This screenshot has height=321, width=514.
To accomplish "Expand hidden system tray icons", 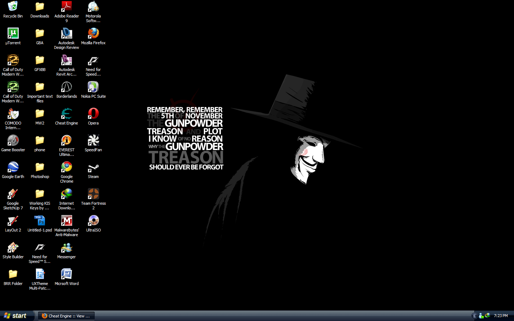I will (474, 316).
